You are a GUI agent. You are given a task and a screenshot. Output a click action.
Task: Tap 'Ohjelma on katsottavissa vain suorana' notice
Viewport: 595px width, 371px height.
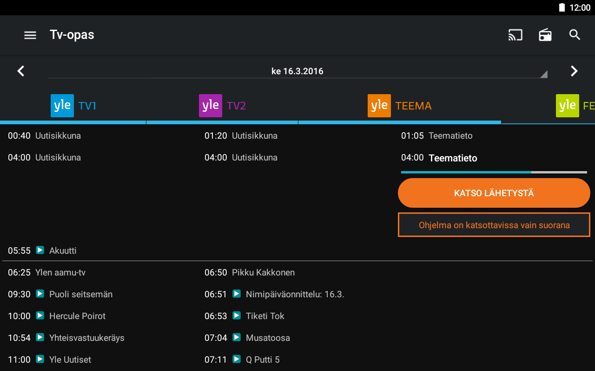pyautogui.click(x=494, y=225)
